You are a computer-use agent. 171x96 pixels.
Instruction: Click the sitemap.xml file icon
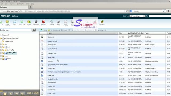point(42,45)
